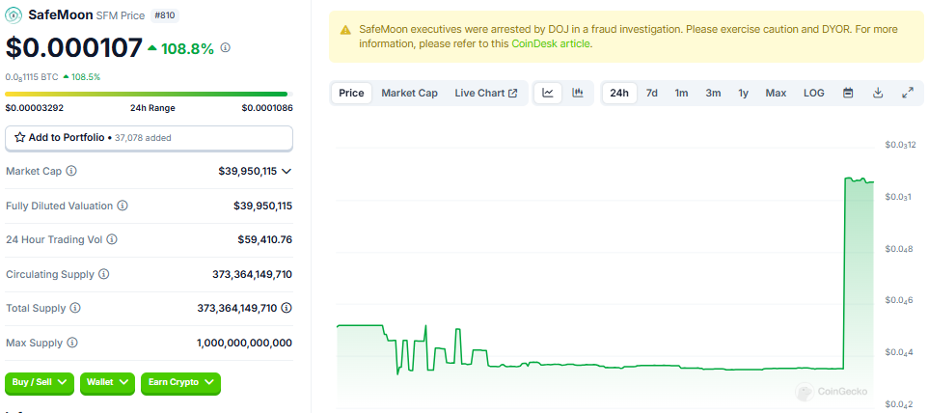Screen dimensions: 928x413
Task: Expand the chart to fullscreen
Action: pyautogui.click(x=908, y=93)
